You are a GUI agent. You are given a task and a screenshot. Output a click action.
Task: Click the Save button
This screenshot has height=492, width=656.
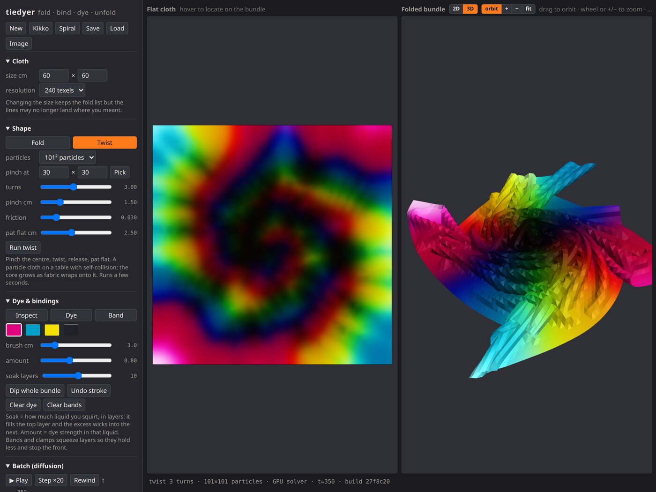pyautogui.click(x=93, y=29)
